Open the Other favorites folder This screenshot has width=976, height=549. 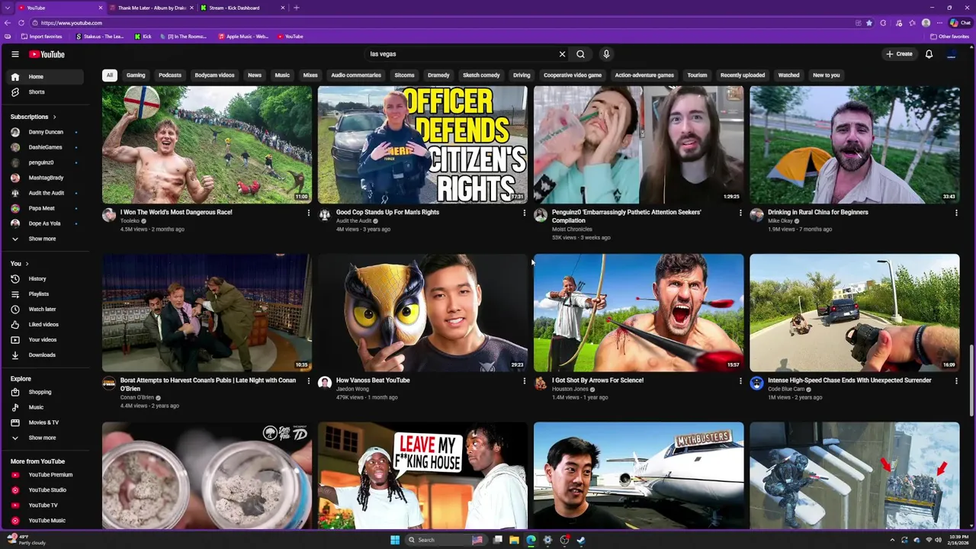(949, 37)
